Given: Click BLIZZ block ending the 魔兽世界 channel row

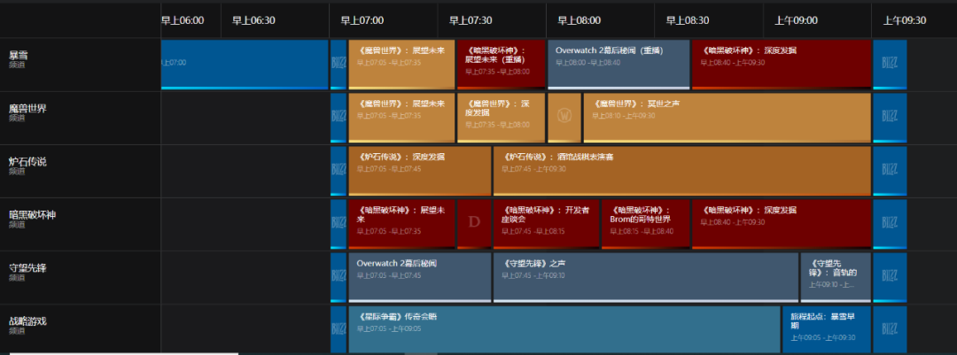Looking at the screenshot, I should (x=890, y=118).
